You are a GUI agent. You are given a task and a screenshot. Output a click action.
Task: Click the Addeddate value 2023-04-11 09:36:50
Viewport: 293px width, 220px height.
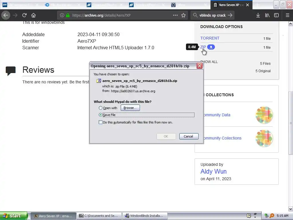coord(98,35)
